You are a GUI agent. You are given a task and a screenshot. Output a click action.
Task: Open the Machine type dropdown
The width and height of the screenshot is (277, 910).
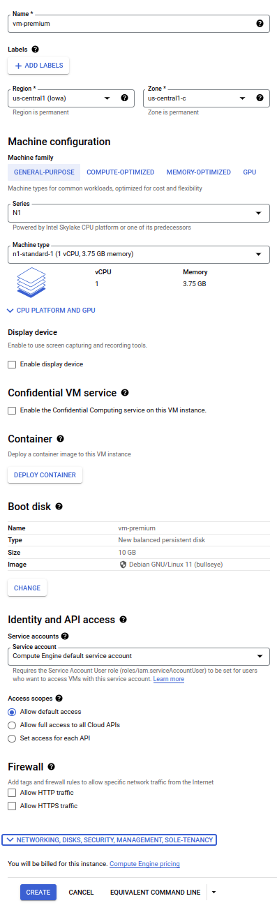tap(139, 254)
